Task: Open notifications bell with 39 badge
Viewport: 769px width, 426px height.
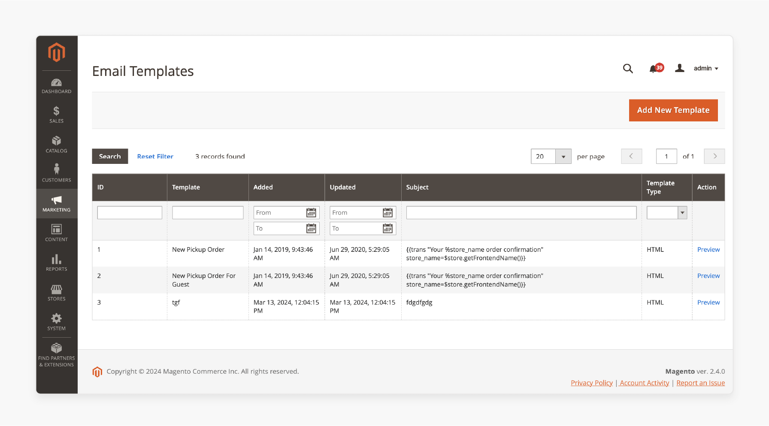Action: (656, 68)
